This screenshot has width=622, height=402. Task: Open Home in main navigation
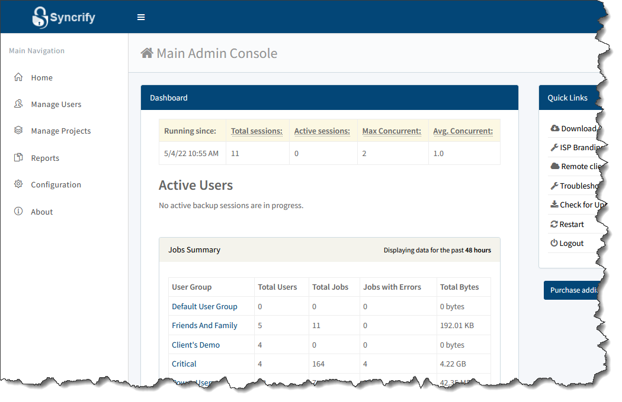41,77
